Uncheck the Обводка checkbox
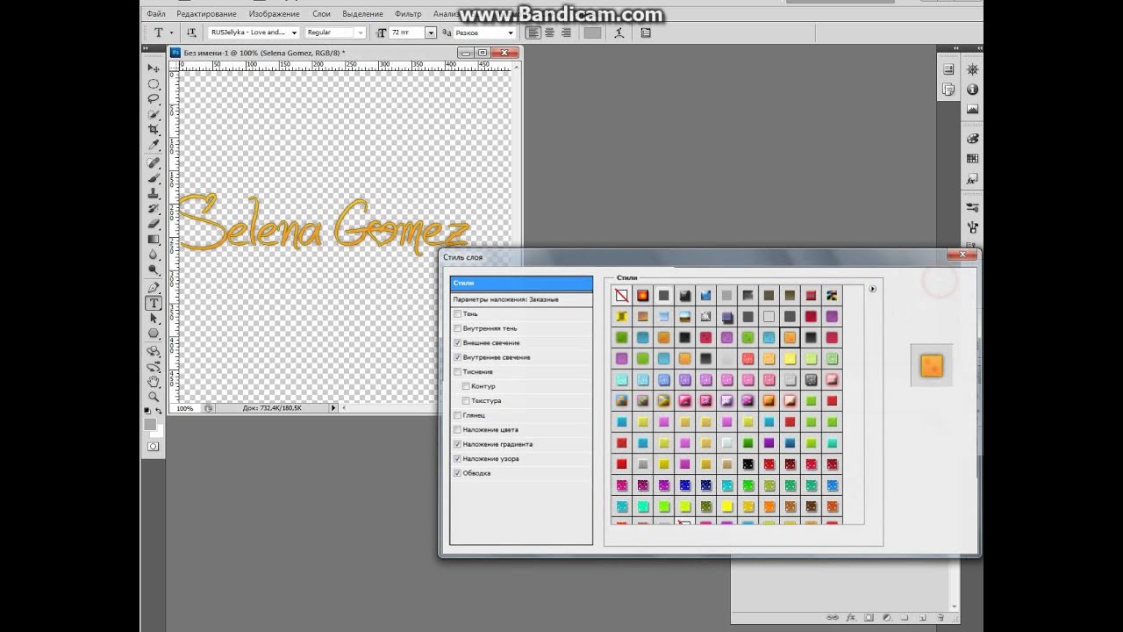 [457, 473]
